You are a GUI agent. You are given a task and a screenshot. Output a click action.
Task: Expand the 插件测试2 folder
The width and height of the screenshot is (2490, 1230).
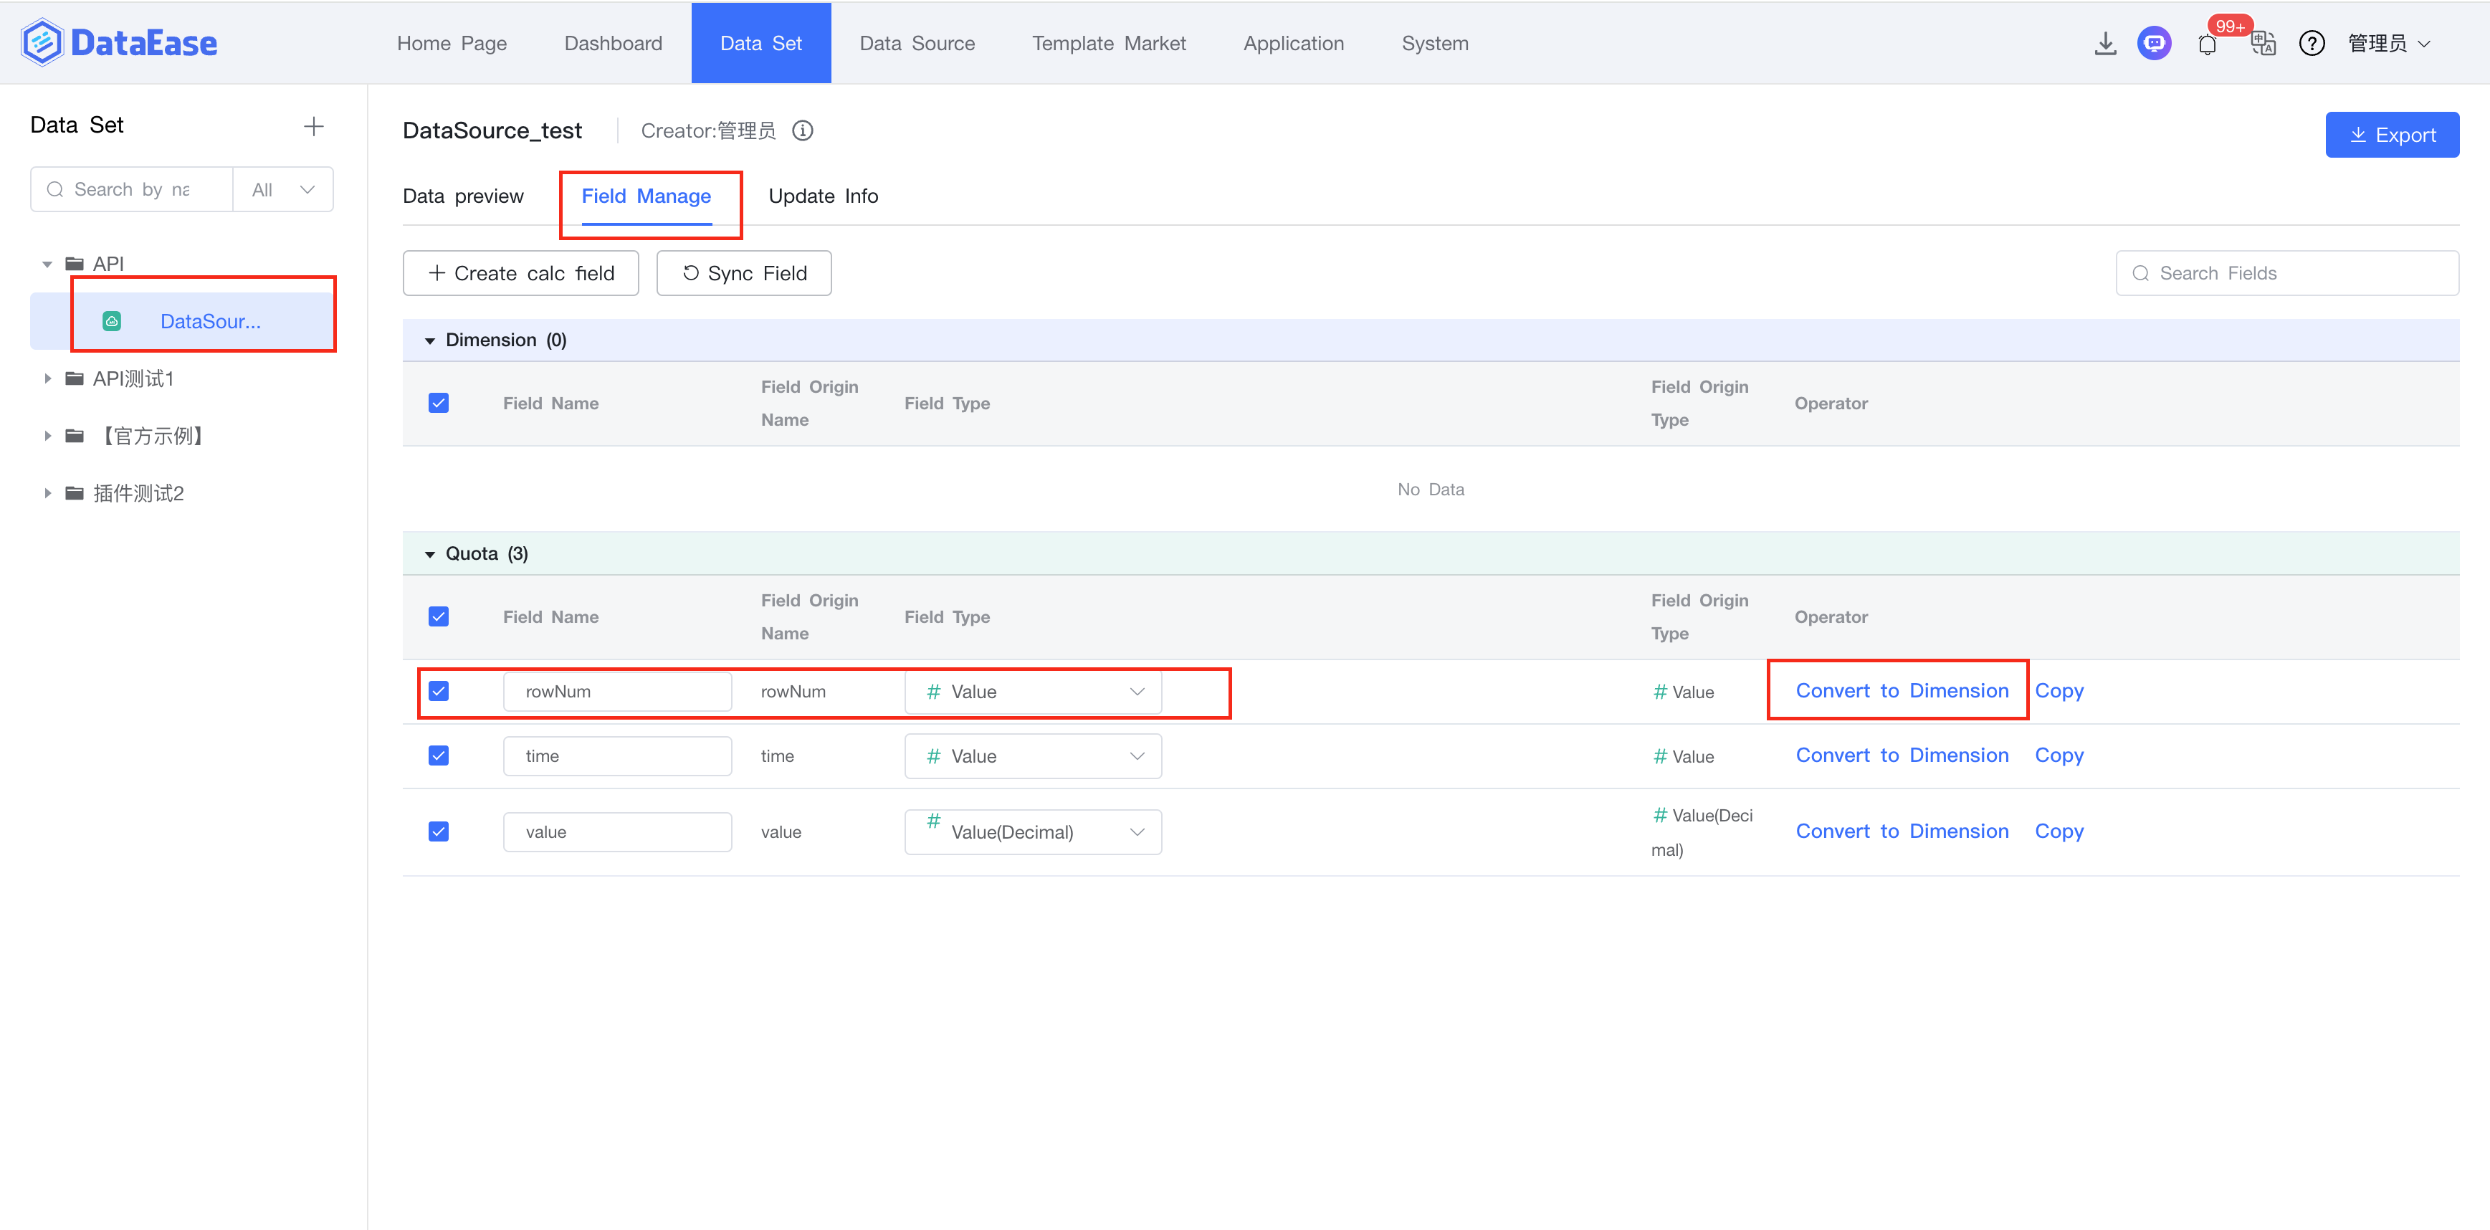coord(47,493)
